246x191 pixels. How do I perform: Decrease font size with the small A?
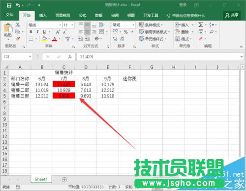[x=65, y=32]
